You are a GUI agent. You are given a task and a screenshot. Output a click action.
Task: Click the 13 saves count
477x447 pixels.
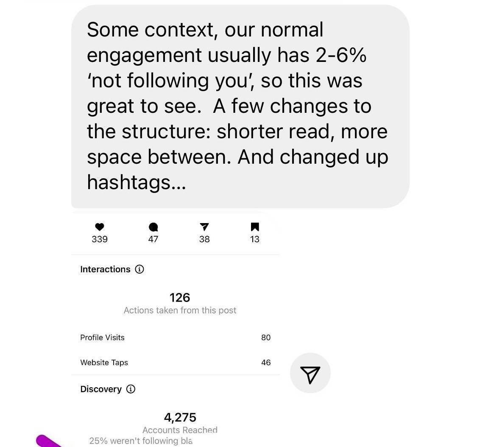[x=255, y=239]
